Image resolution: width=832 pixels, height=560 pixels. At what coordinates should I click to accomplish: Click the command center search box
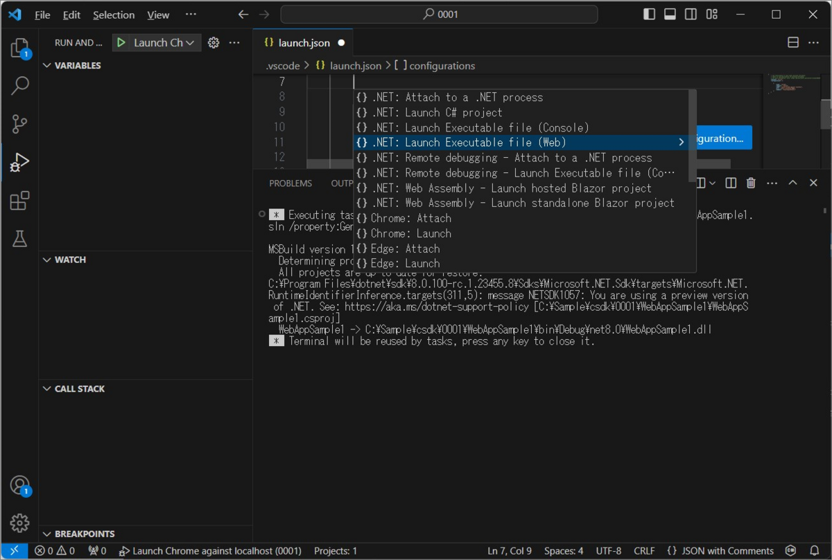439,15
